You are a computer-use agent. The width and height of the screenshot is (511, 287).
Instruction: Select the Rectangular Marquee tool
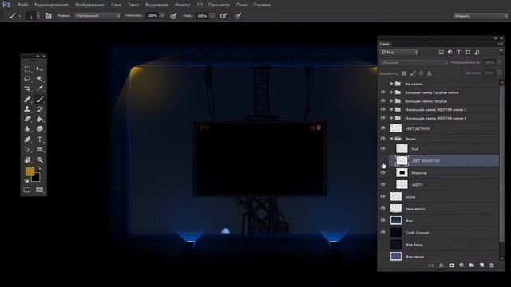(x=27, y=69)
